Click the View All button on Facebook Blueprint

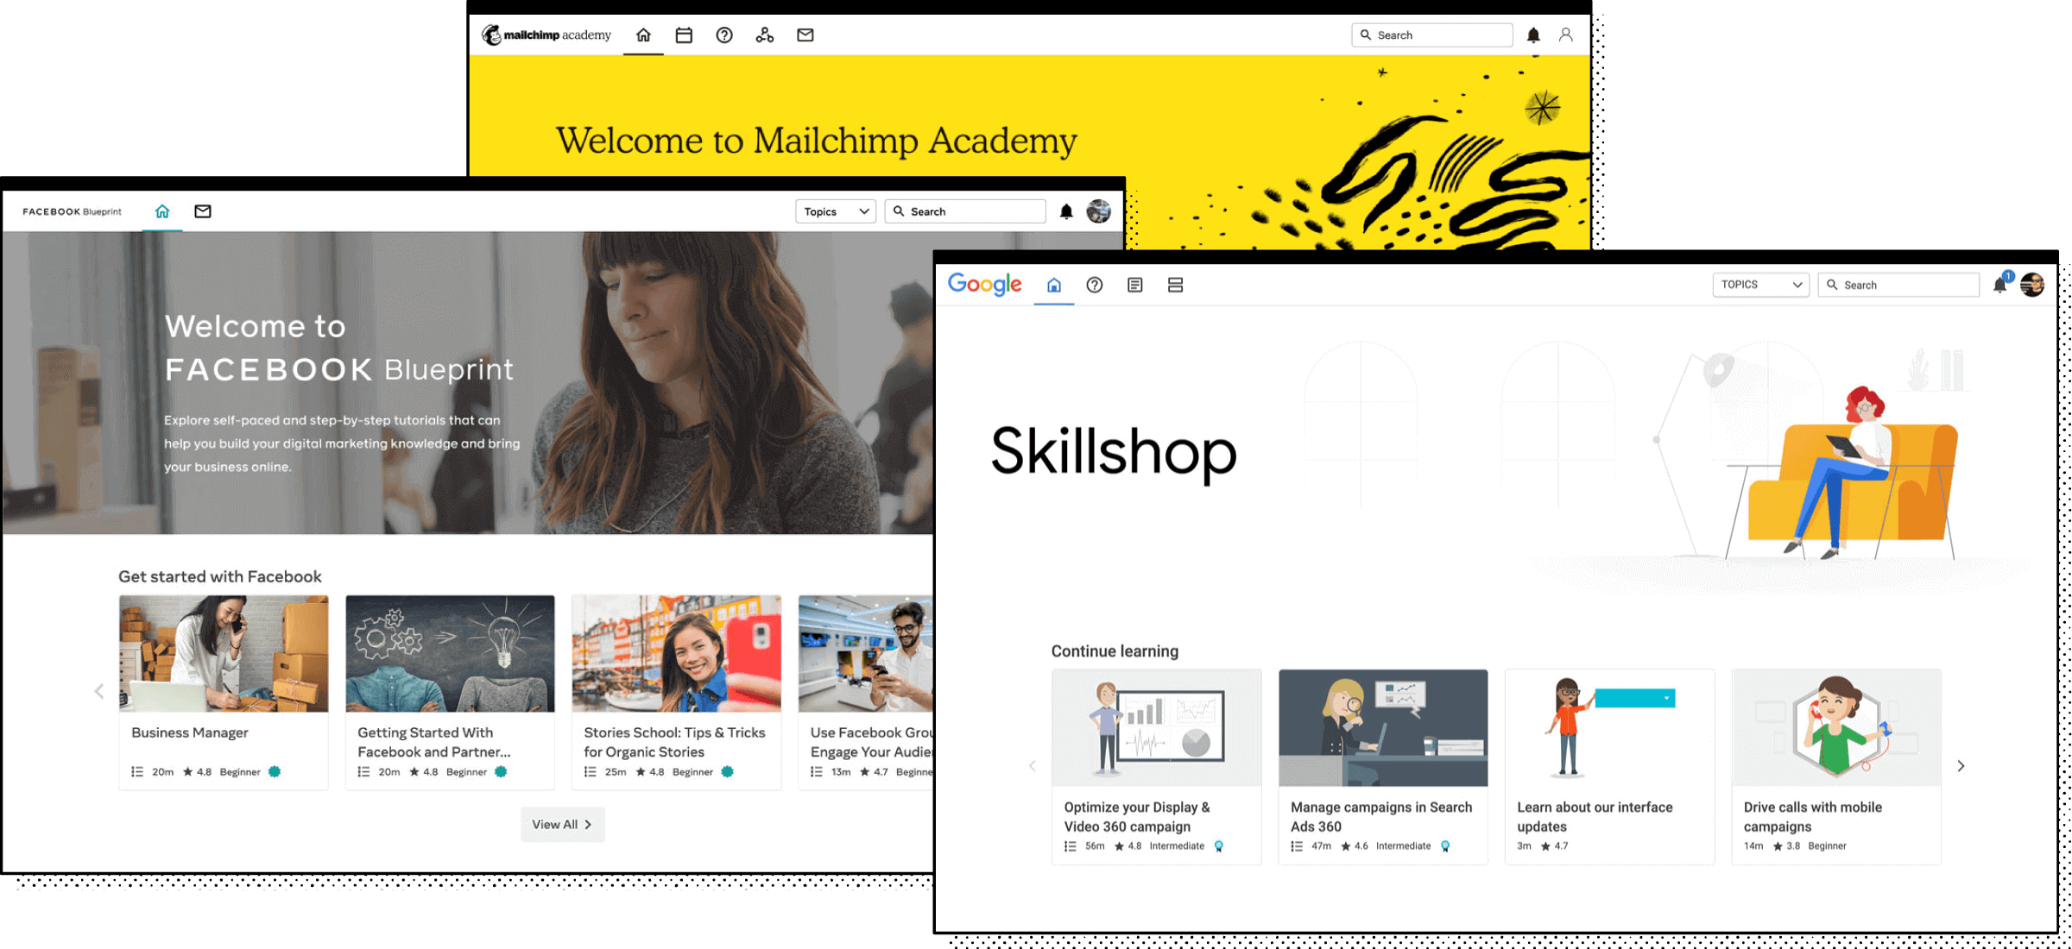[x=562, y=824]
